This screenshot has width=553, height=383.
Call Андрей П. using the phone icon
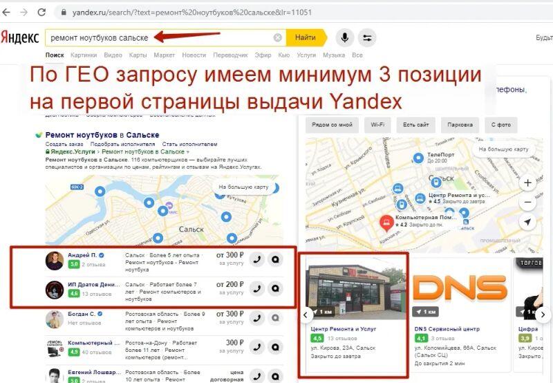[x=256, y=261]
